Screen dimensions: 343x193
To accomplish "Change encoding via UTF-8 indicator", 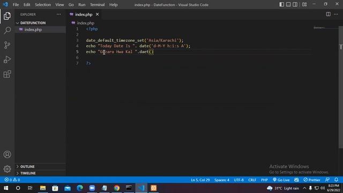I will click(x=238, y=180).
